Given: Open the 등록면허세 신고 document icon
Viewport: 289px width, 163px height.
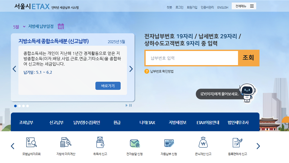Looking at the screenshot, I should pos(238,143).
